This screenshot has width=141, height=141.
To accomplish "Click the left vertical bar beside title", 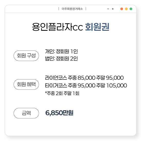I will (59, 9).
